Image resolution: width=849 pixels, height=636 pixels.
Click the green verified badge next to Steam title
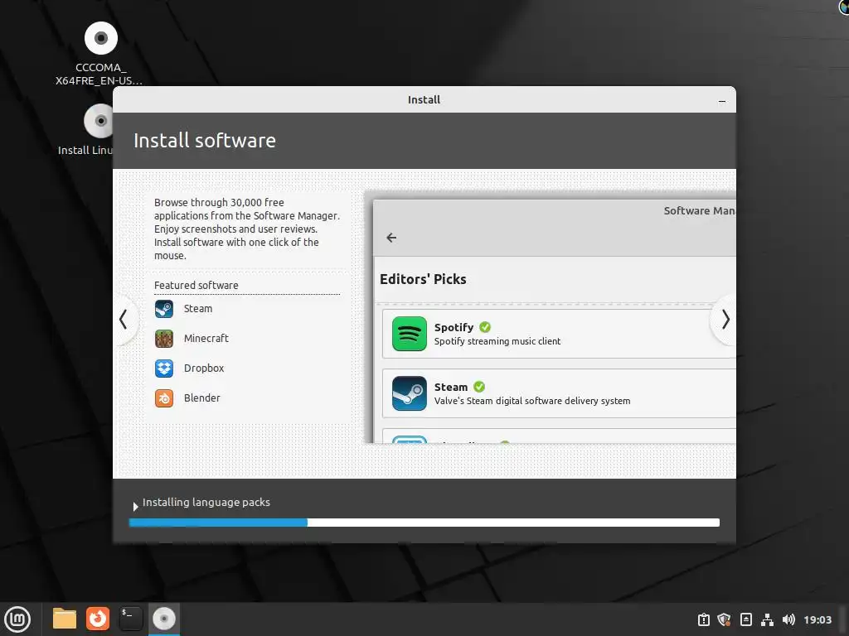479,387
